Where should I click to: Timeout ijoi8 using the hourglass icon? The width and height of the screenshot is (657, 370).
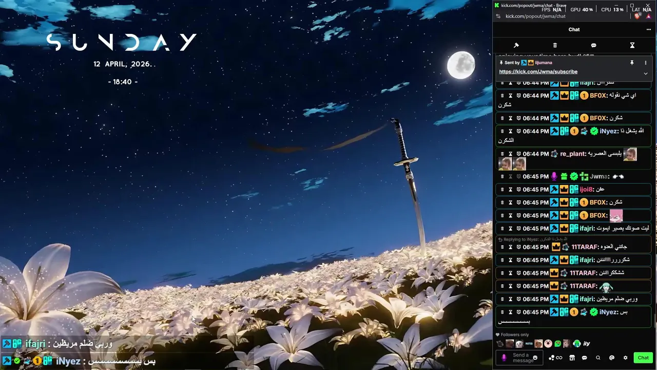click(510, 189)
